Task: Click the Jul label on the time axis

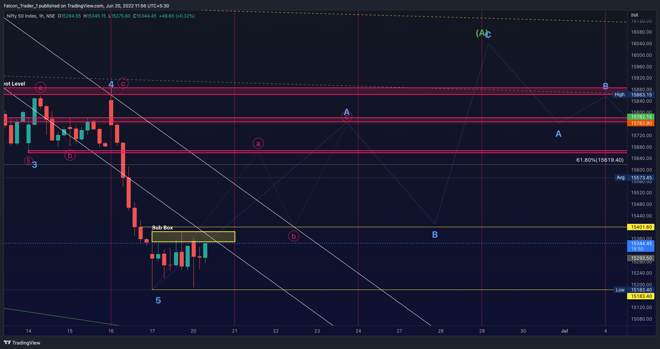Action: (564, 331)
